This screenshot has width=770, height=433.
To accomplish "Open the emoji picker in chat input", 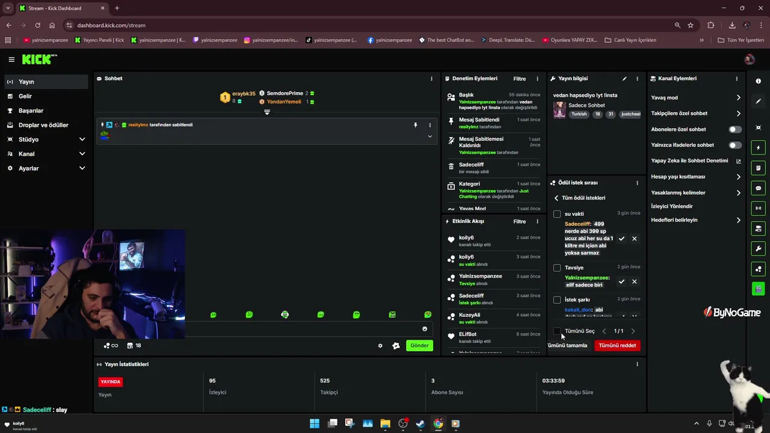I will coord(425,329).
